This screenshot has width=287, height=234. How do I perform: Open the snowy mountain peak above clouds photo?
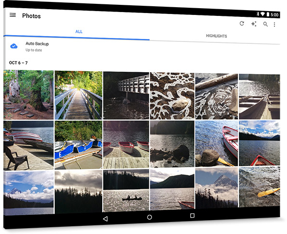[217, 188]
